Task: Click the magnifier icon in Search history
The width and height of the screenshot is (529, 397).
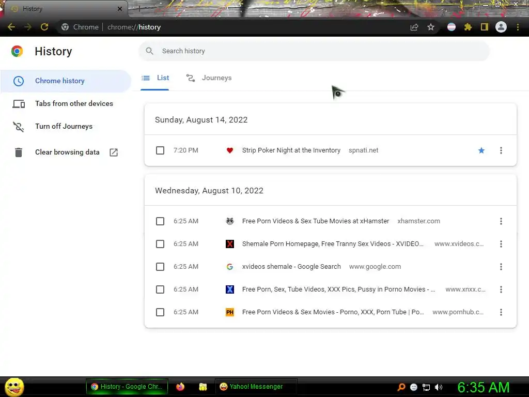Action: (x=149, y=51)
